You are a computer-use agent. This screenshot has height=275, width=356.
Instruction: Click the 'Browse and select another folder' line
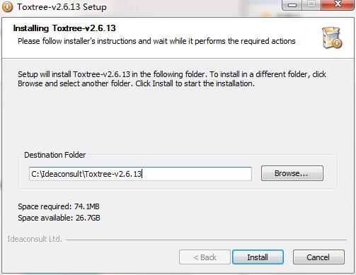click(x=136, y=83)
